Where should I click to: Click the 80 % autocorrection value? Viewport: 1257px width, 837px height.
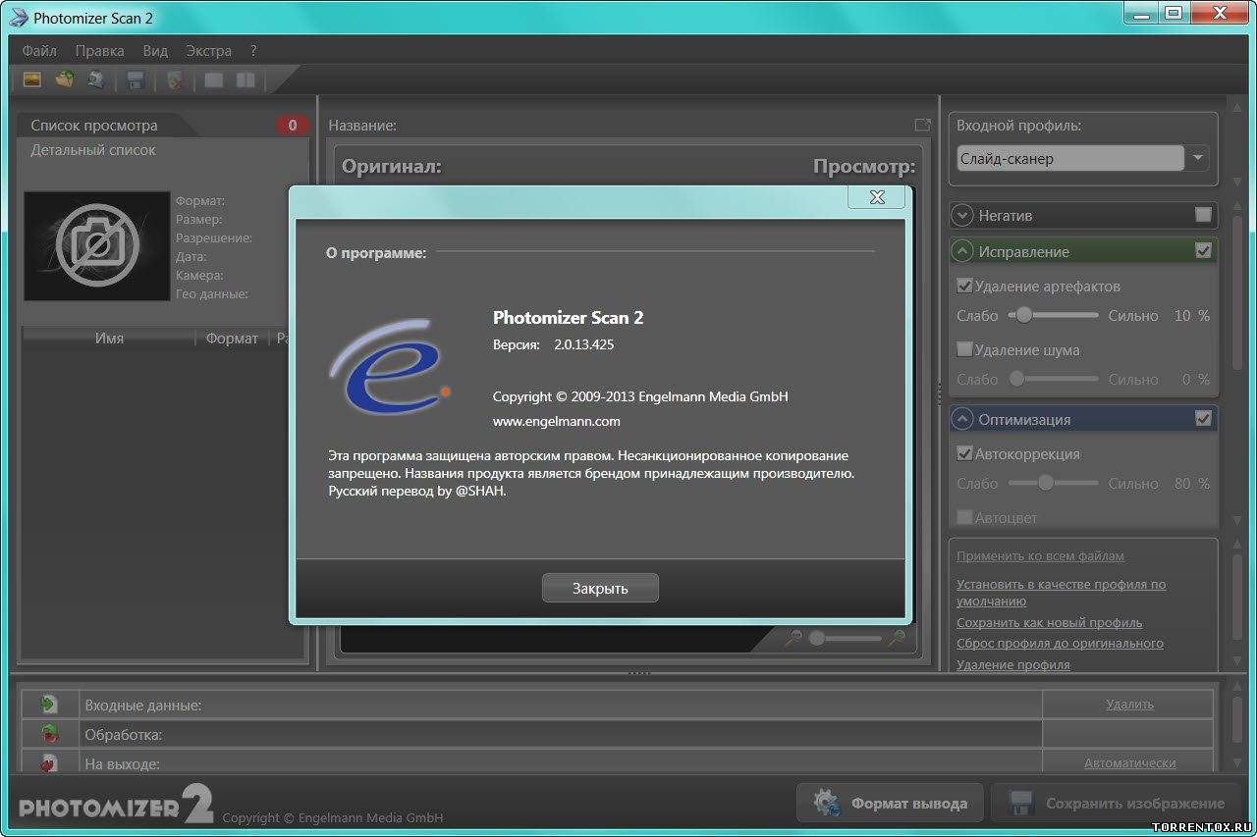click(x=1192, y=483)
